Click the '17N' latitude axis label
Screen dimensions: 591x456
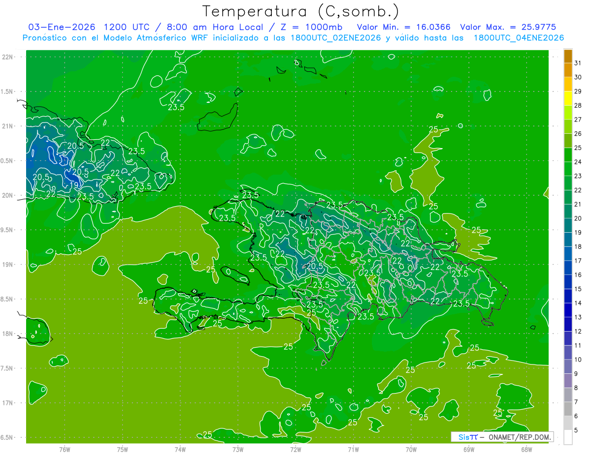7,403
